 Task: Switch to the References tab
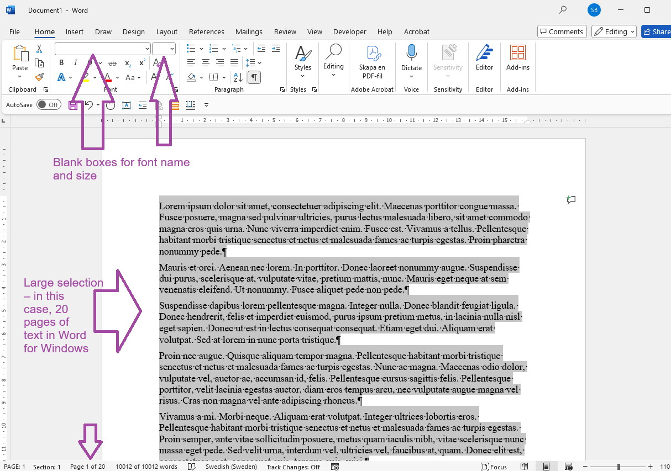click(x=207, y=31)
